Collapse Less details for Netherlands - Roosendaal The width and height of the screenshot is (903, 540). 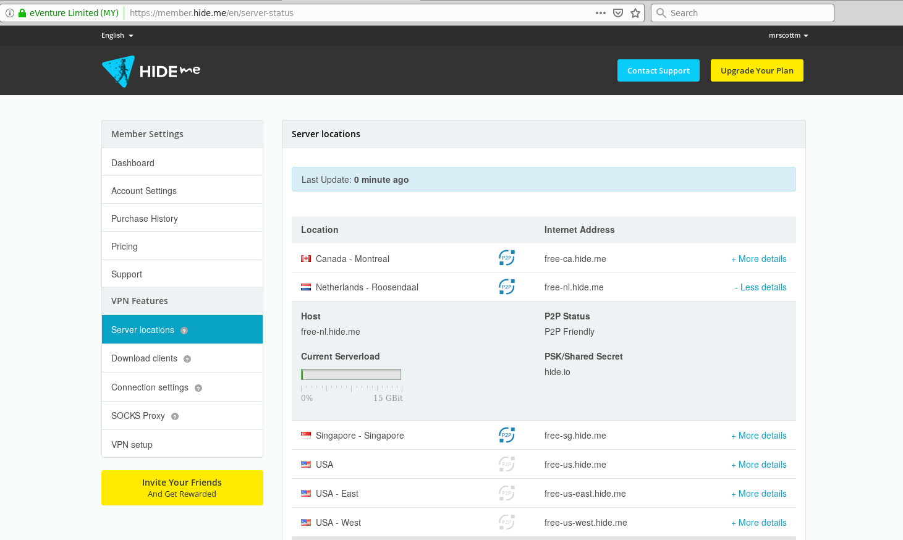761,287
